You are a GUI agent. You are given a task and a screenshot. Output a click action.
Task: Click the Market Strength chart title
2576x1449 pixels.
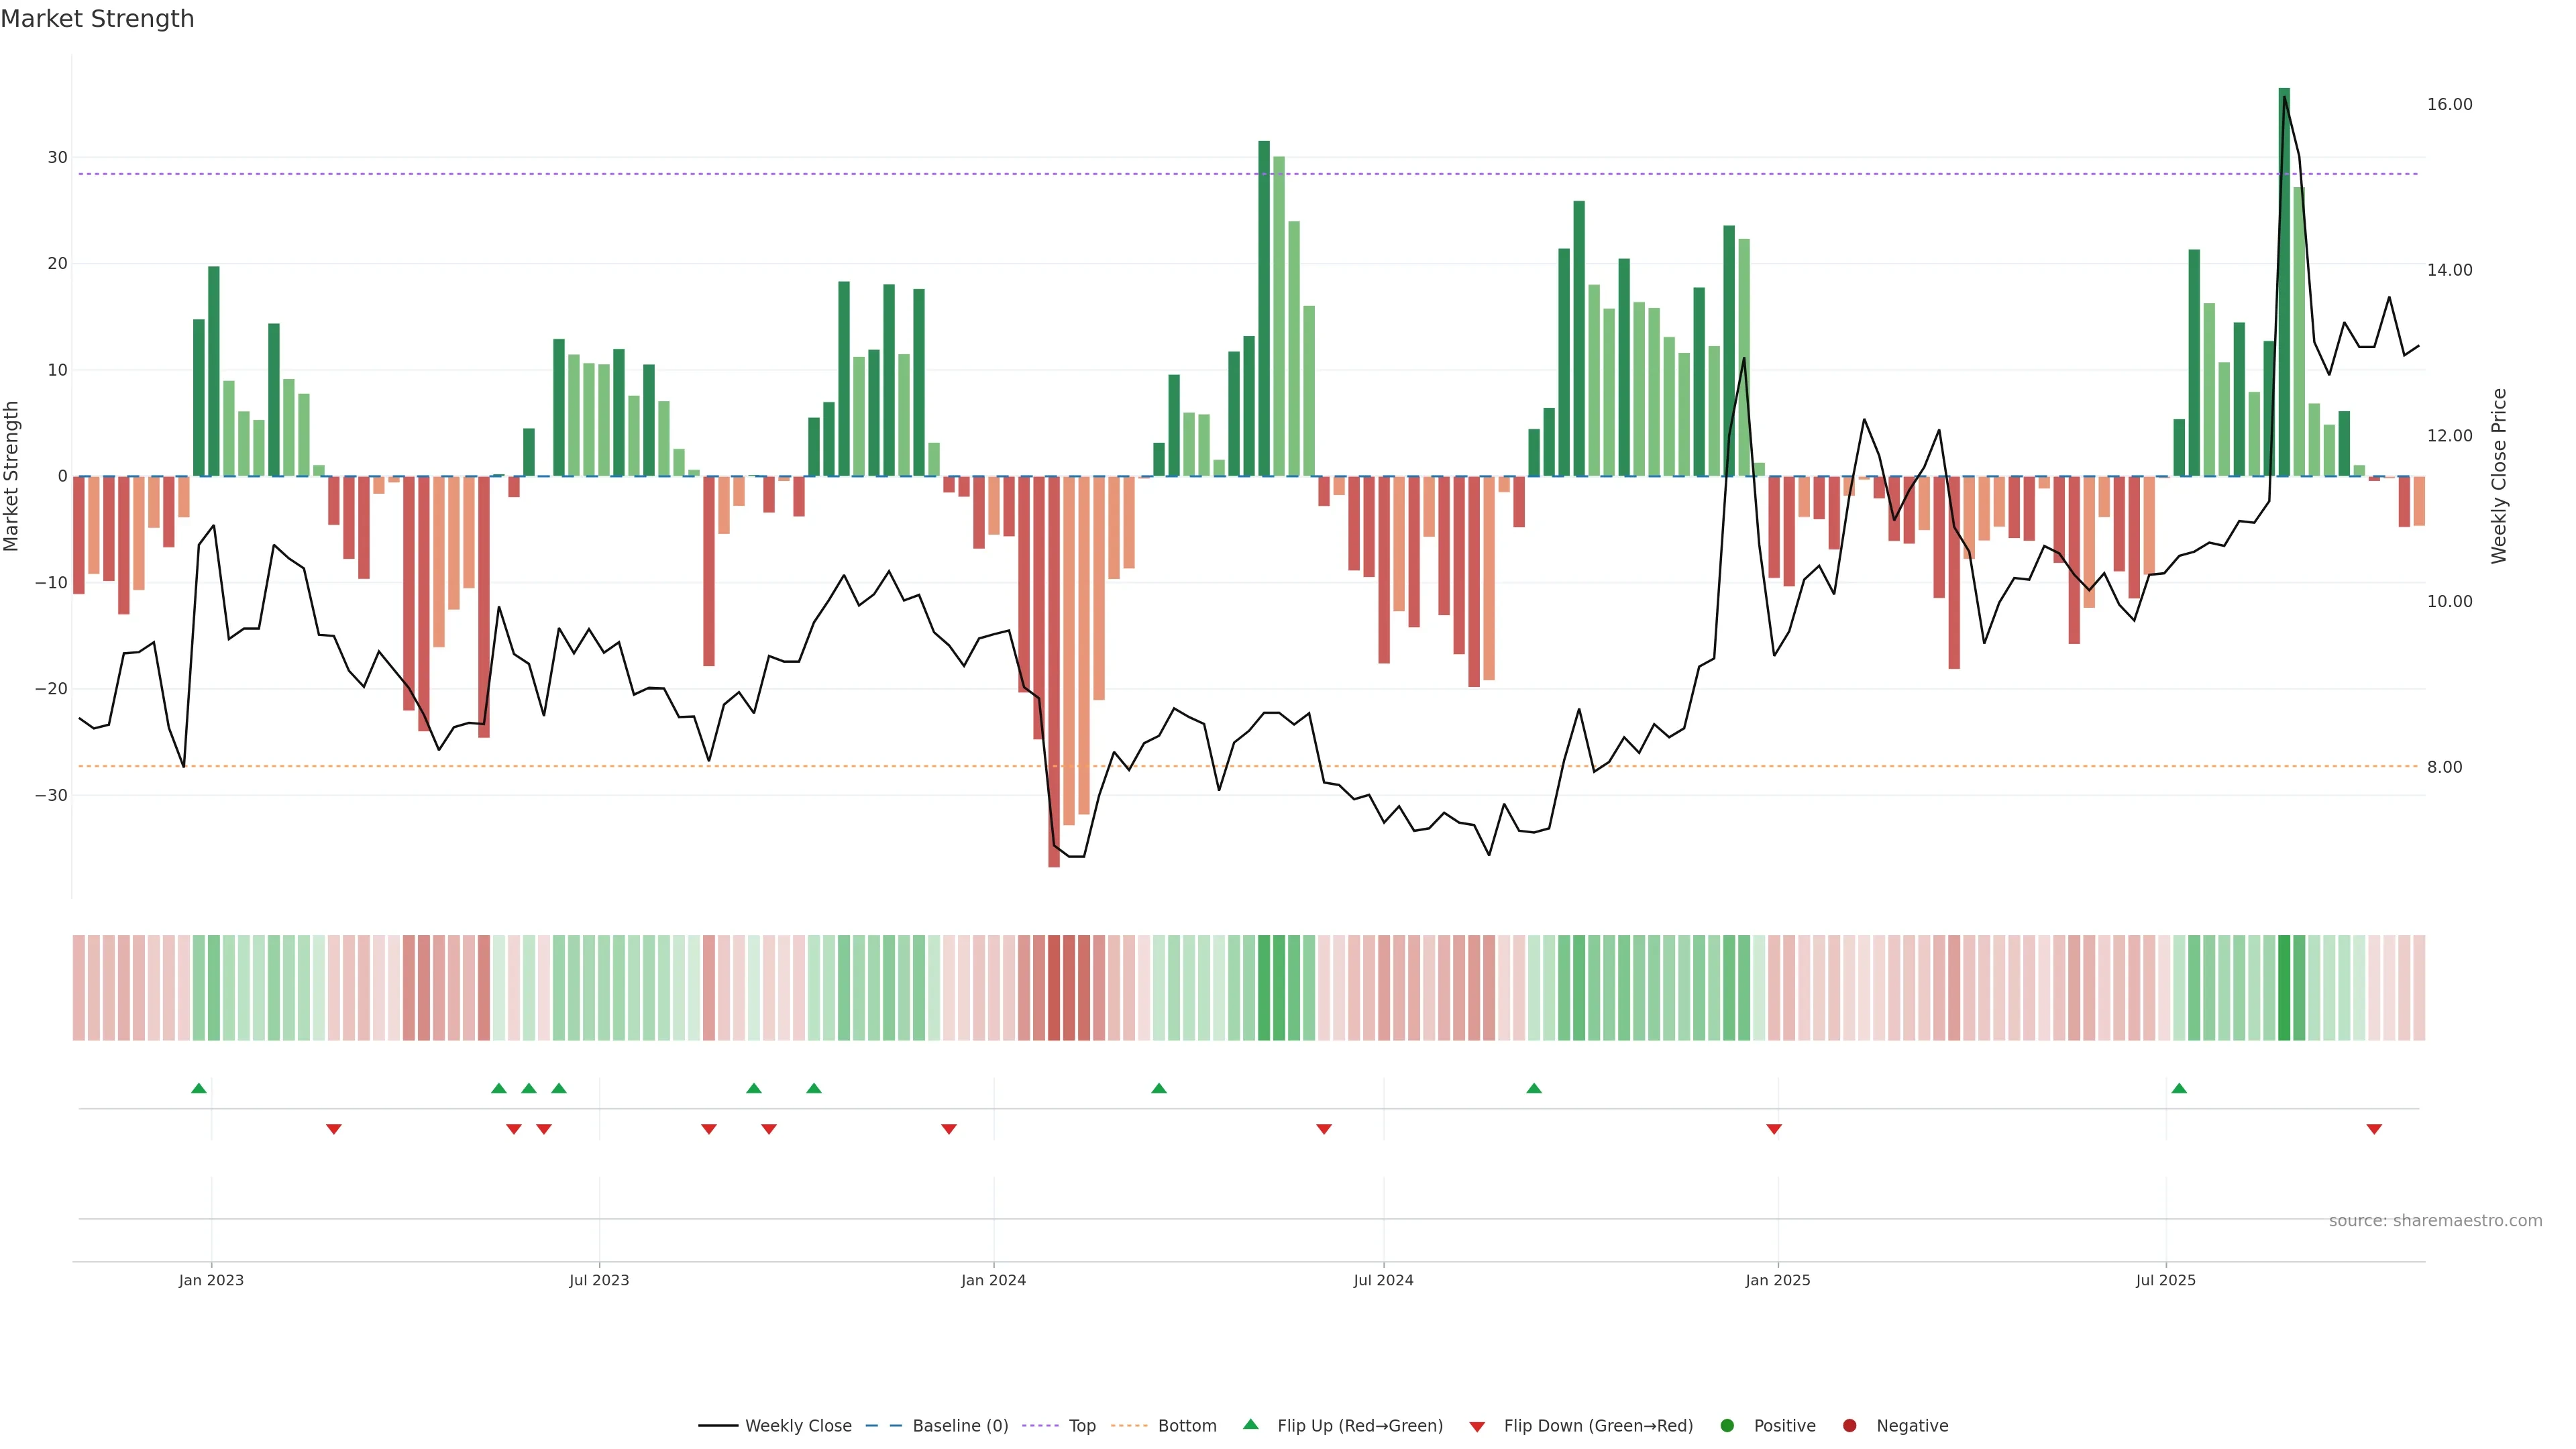pos(97,19)
